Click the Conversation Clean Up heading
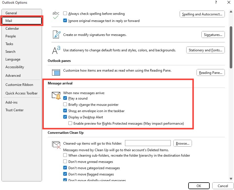 (x=66, y=133)
